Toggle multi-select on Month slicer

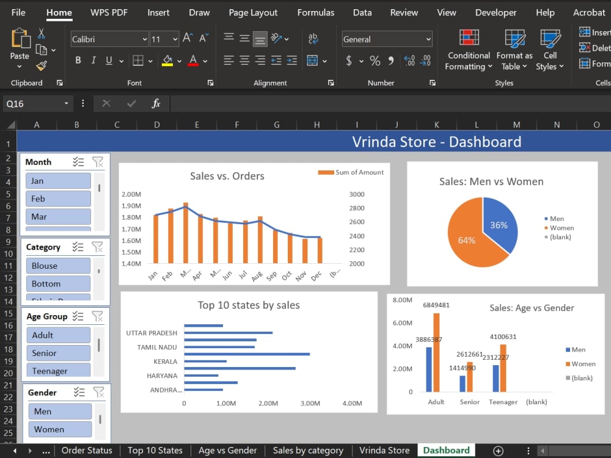point(78,162)
